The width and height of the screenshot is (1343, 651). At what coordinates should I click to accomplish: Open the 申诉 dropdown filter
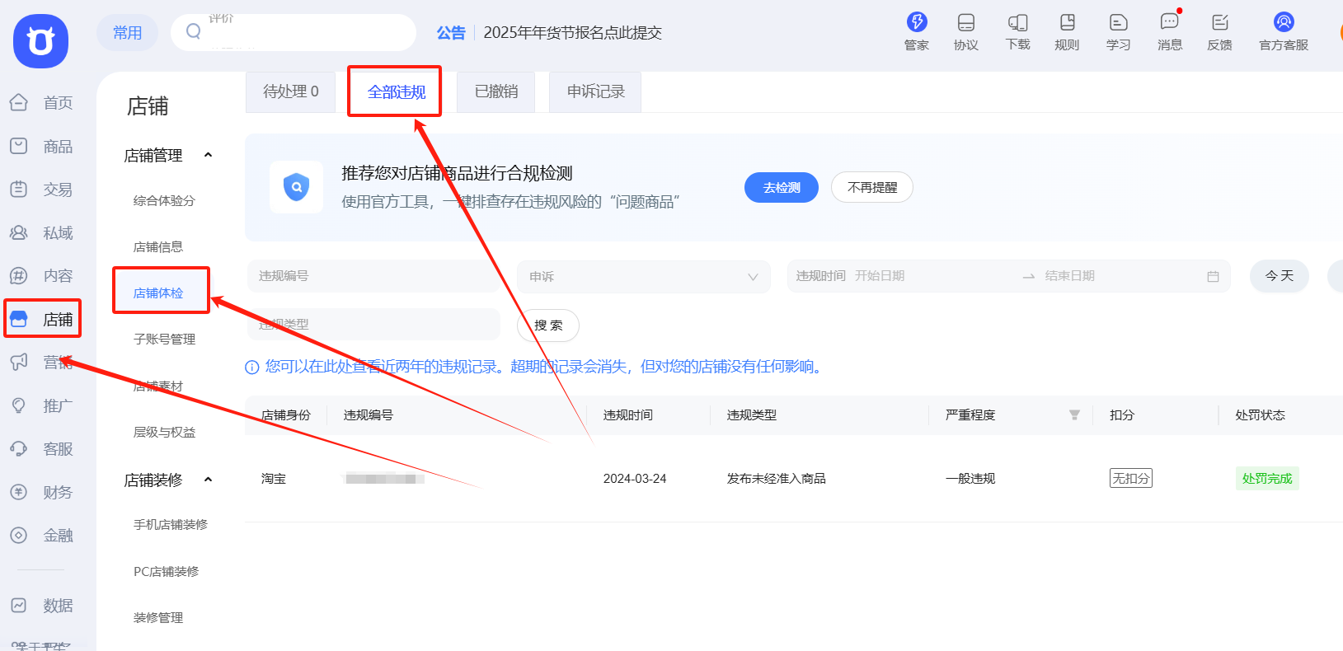click(x=644, y=277)
